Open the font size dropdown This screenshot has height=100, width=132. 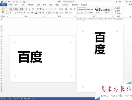24,9
